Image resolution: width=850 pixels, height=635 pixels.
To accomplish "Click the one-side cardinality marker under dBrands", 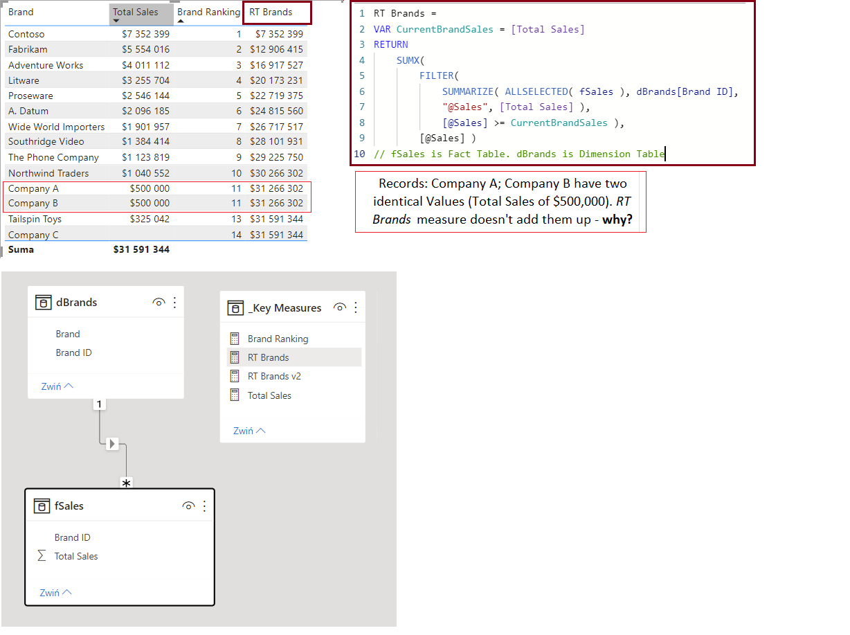I will (100, 404).
